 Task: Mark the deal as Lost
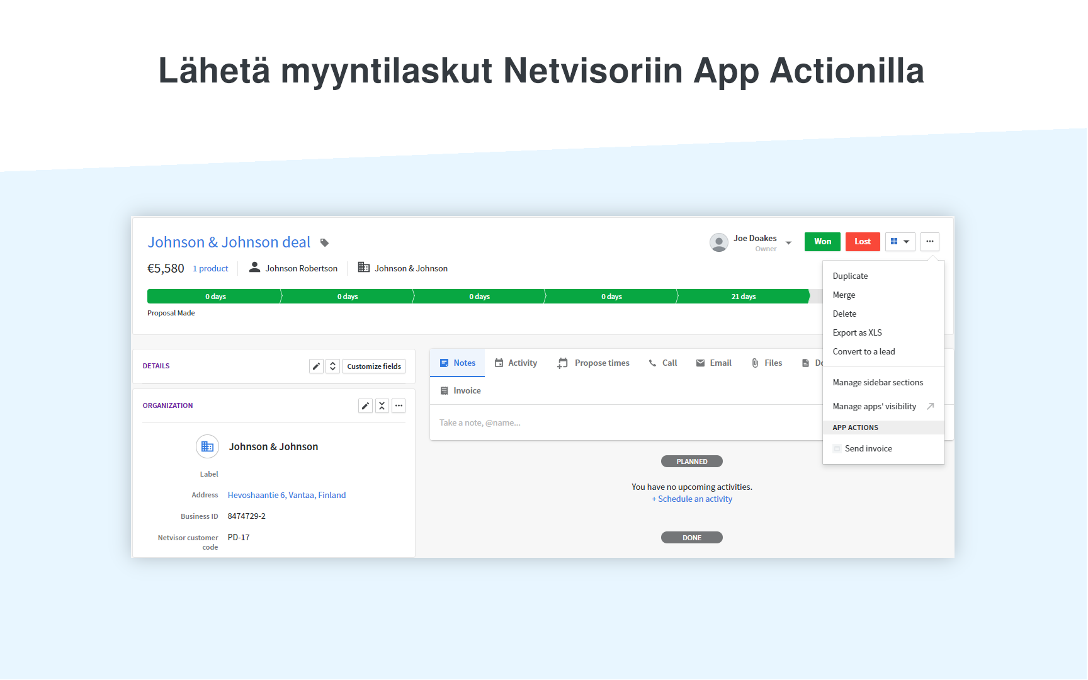point(863,242)
